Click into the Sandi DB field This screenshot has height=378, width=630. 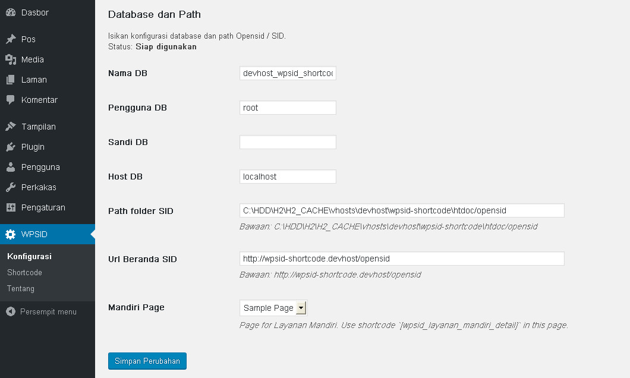click(288, 142)
